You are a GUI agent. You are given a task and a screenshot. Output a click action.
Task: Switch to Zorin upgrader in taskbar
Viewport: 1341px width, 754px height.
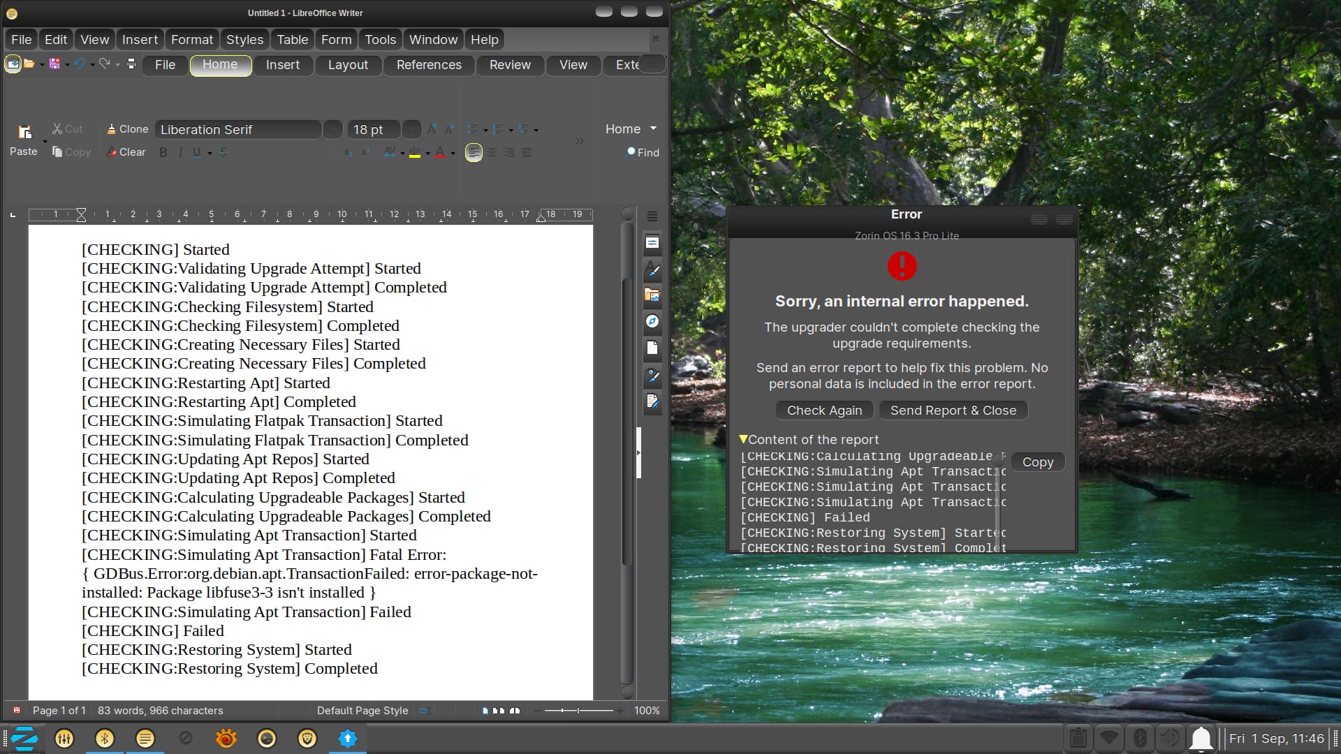(348, 739)
